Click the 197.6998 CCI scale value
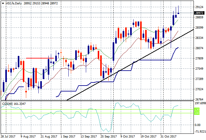 coord(200,103)
